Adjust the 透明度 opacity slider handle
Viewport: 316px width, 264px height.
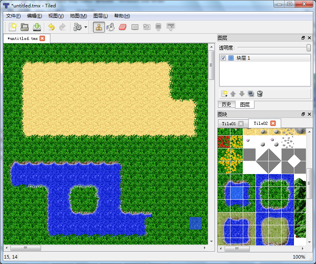308,48
